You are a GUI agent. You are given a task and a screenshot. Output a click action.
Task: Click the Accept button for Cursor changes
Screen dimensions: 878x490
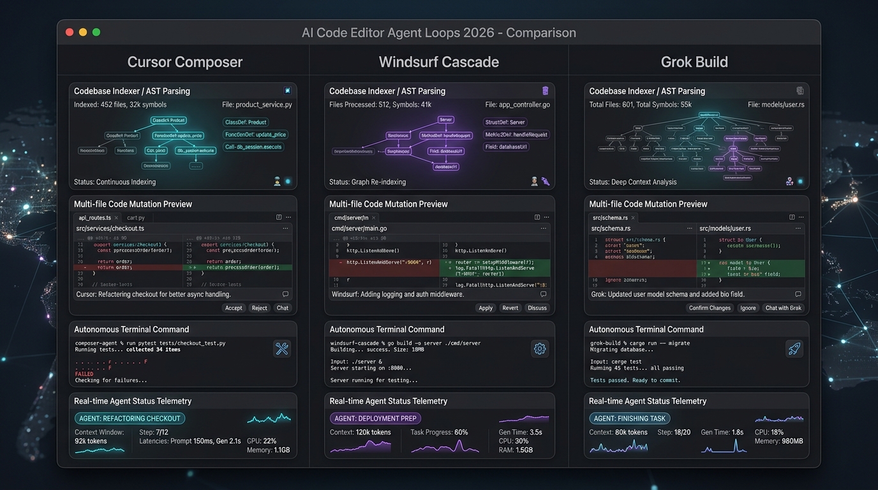pos(234,308)
